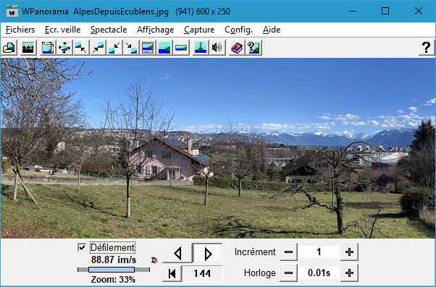Open the Fichiers menu

point(20,30)
